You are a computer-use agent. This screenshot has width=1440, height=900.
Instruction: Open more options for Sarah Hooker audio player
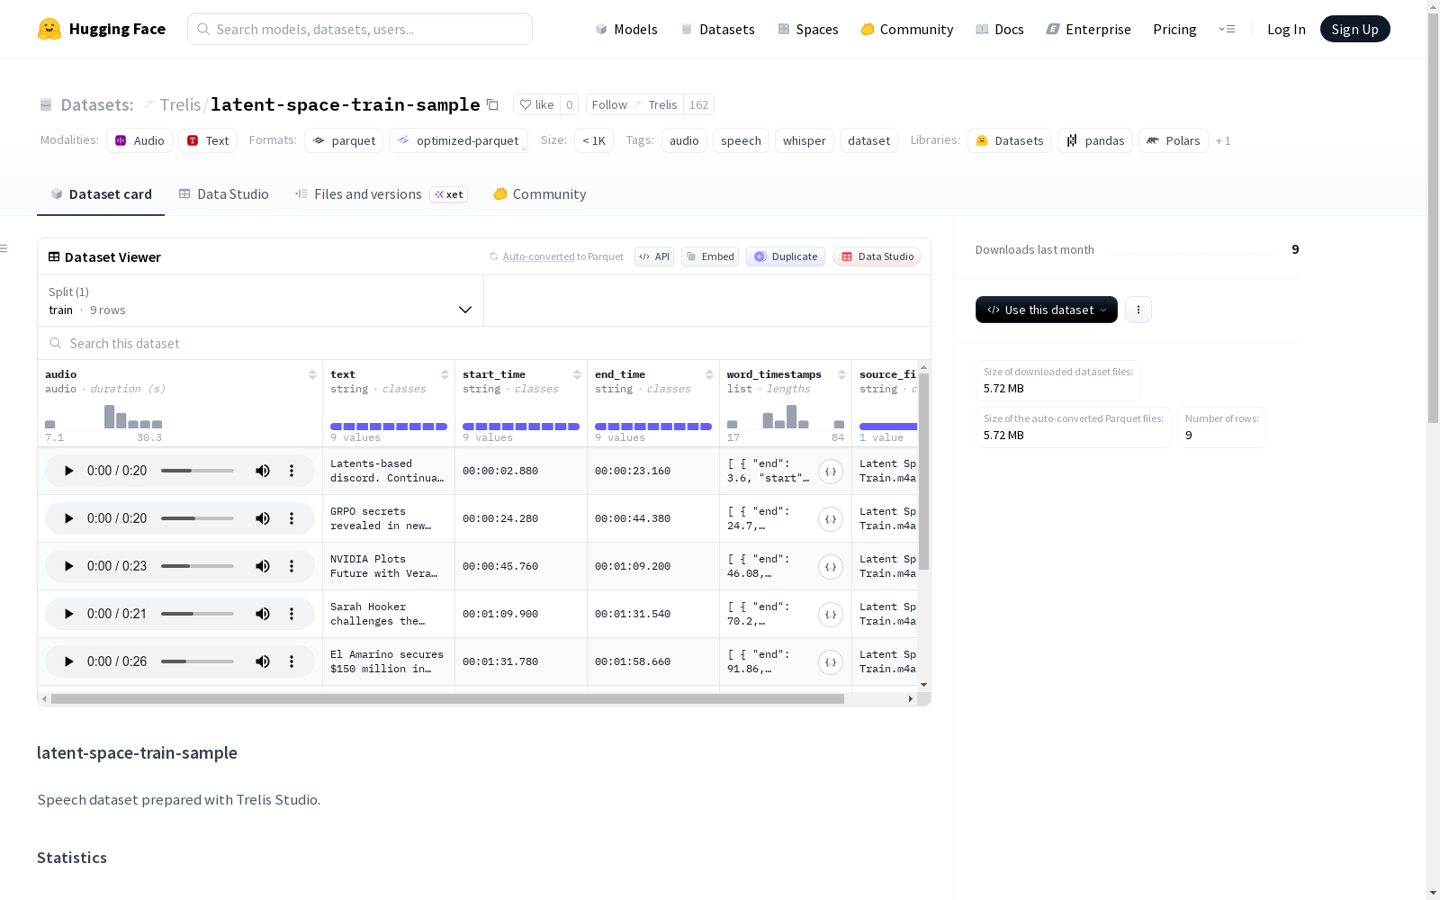click(x=292, y=614)
